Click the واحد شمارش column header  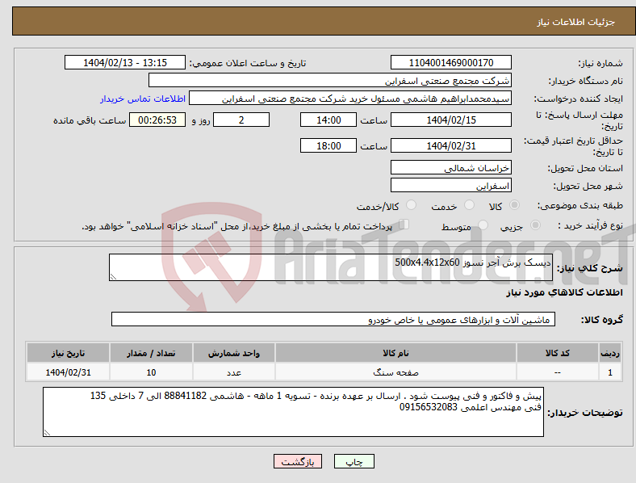[x=234, y=353]
